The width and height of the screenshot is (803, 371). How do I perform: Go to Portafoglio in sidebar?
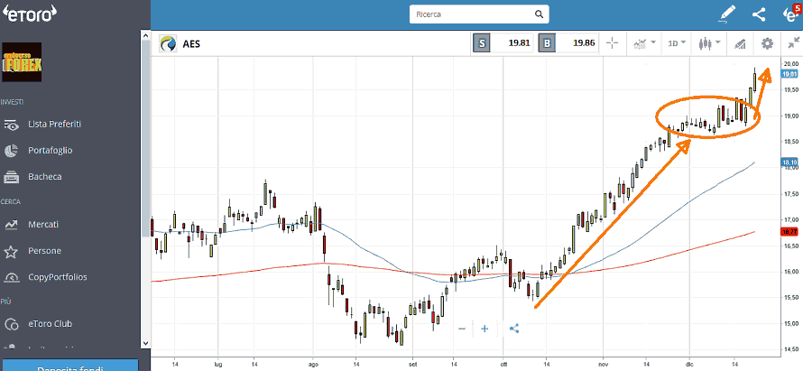tap(50, 150)
